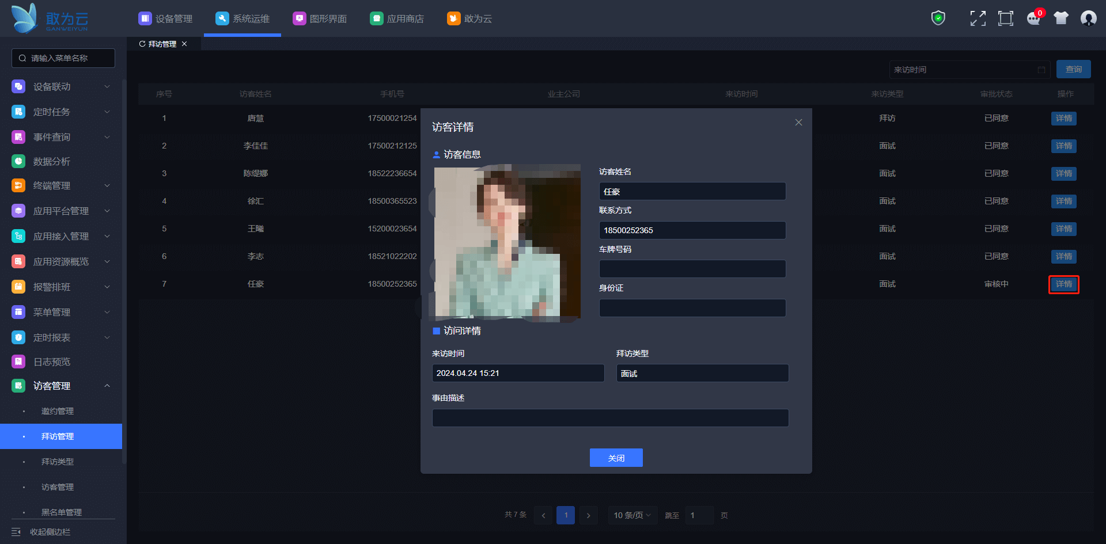Click the 数据分析 sidebar icon
Viewport: 1106px width, 544px height.
[18, 161]
